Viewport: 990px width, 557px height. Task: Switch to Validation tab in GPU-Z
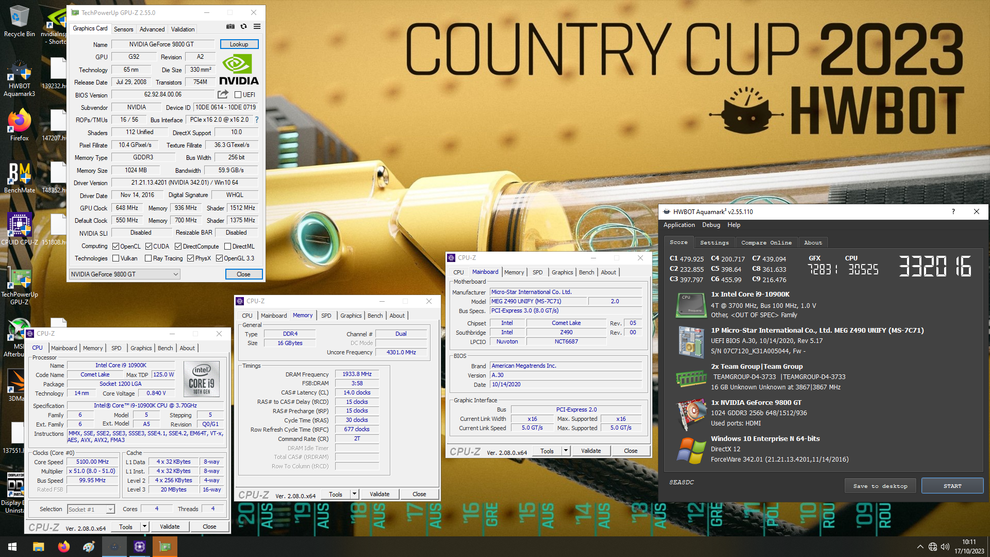183,29
